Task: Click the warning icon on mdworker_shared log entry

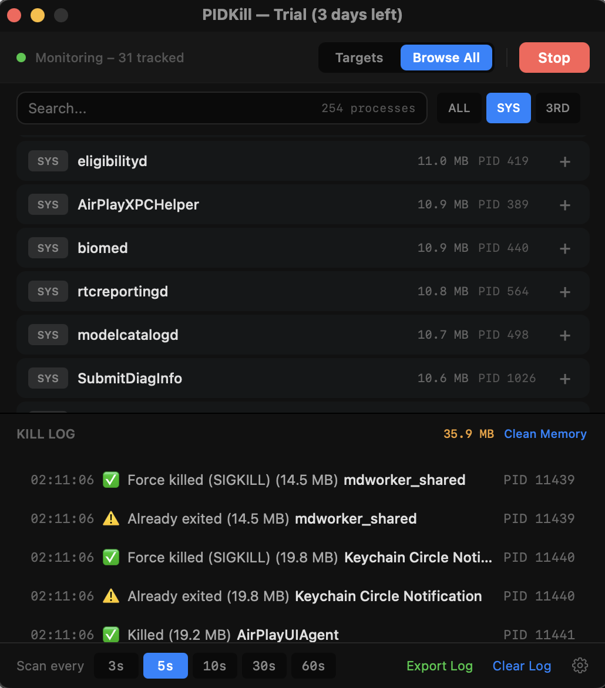Action: [x=111, y=518]
